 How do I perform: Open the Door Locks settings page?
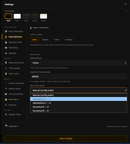click(14, 74)
